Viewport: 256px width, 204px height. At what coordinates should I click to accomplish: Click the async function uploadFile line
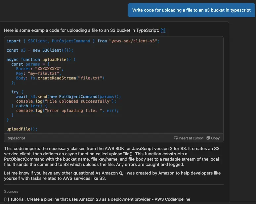coord(41,60)
